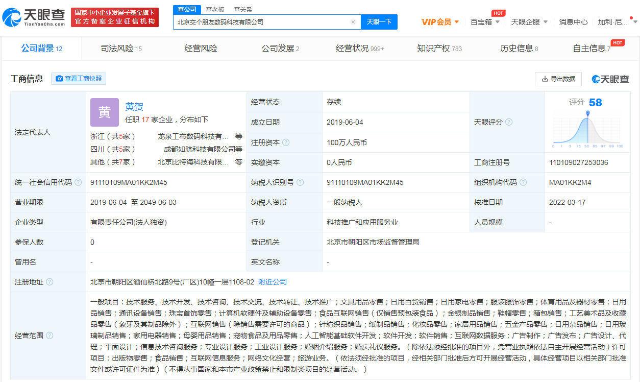This screenshot has width=640, height=382.
Task: Click the TianYanCha logo in the header
Action: [34, 17]
